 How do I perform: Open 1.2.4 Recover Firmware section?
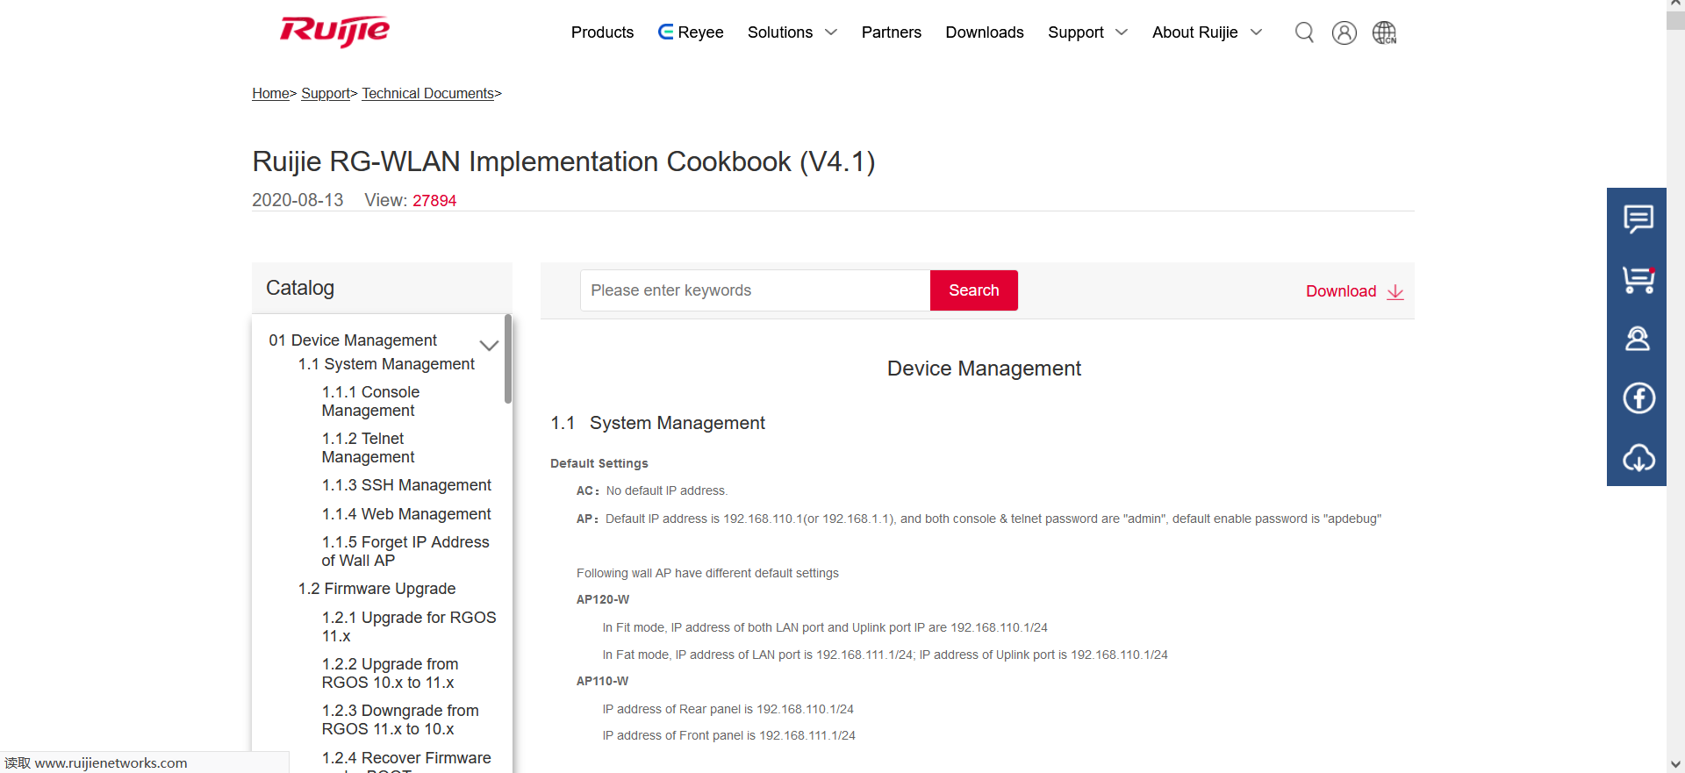tap(406, 761)
